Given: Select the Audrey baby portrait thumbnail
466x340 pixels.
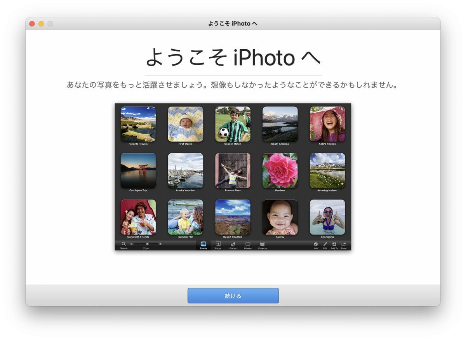Looking at the screenshot, I should 280,217.
